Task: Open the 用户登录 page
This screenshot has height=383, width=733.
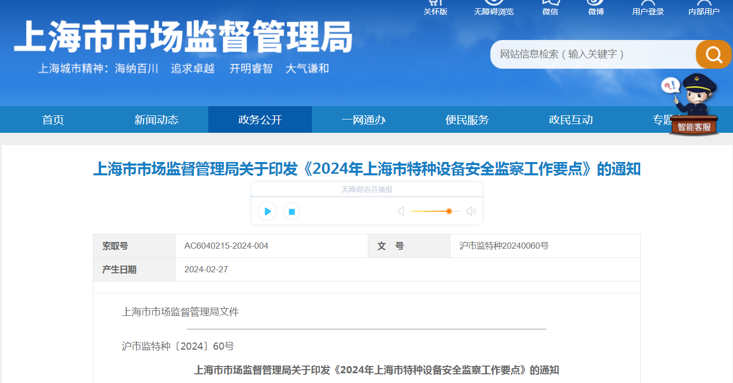Action: (648, 8)
